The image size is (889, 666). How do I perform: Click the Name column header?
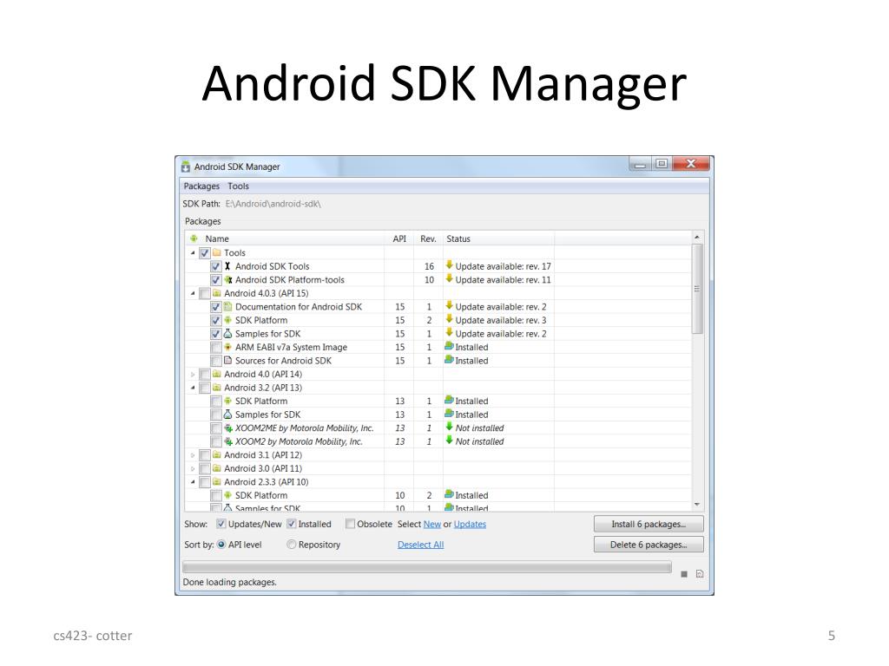tap(285, 238)
